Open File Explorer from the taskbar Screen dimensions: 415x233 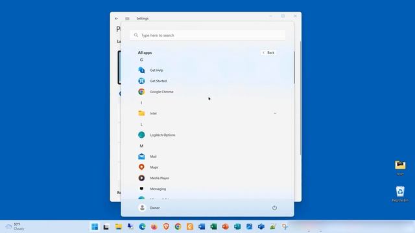118,227
